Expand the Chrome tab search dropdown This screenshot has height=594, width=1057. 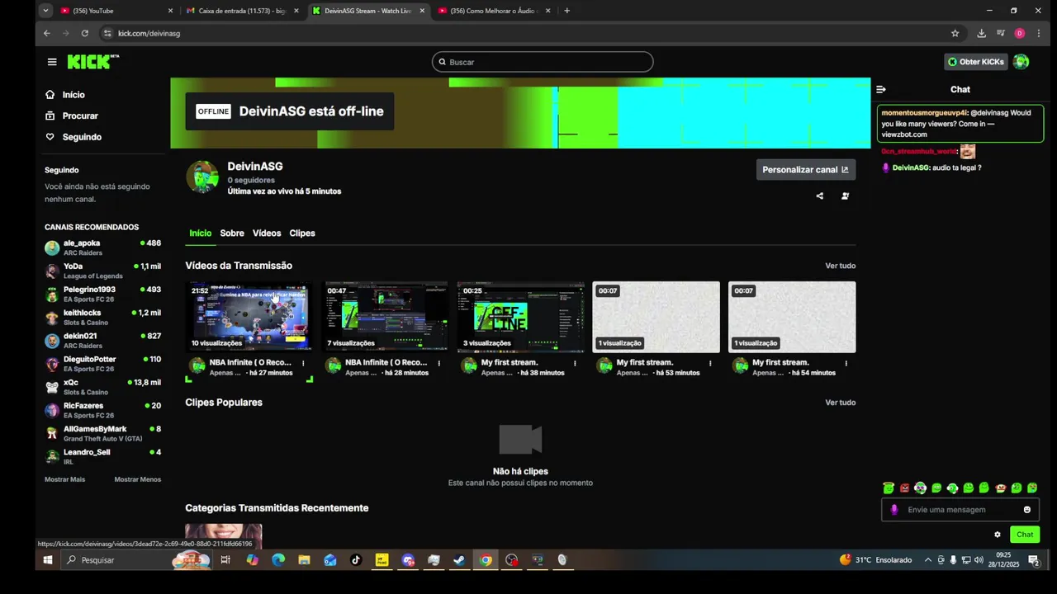[45, 11]
